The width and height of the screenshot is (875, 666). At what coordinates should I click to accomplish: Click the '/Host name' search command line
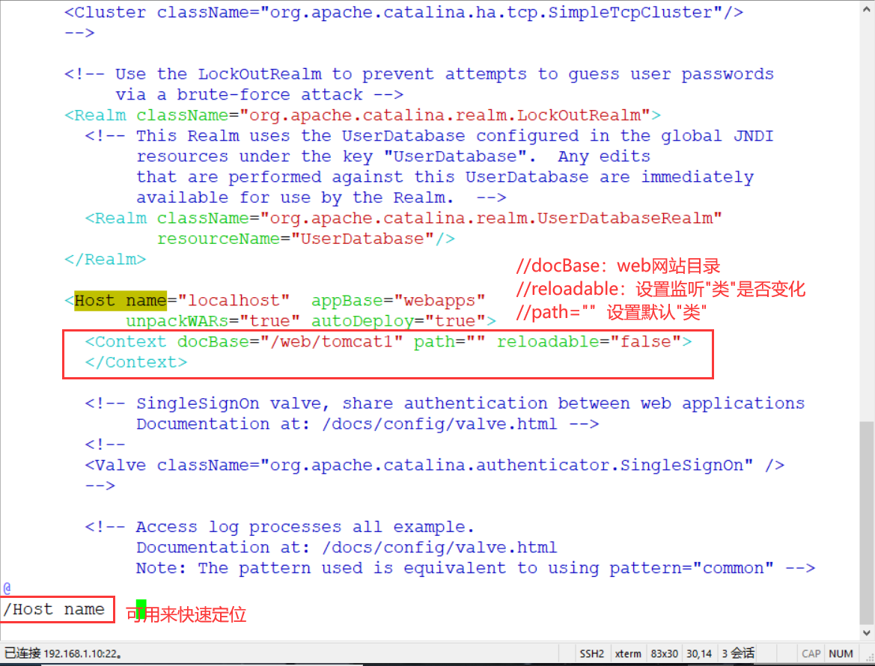pos(54,609)
